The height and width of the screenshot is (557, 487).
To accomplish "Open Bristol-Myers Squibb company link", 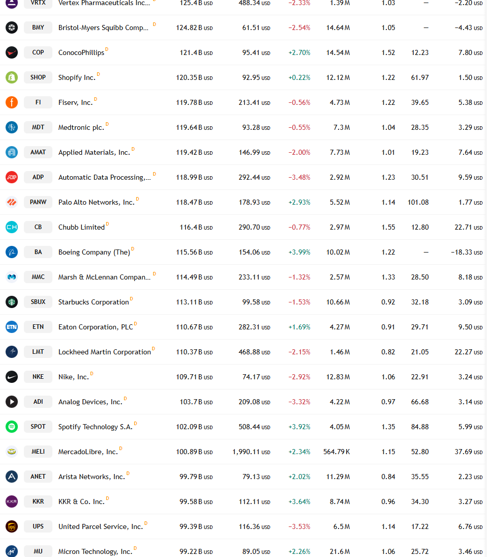I will [x=103, y=27].
